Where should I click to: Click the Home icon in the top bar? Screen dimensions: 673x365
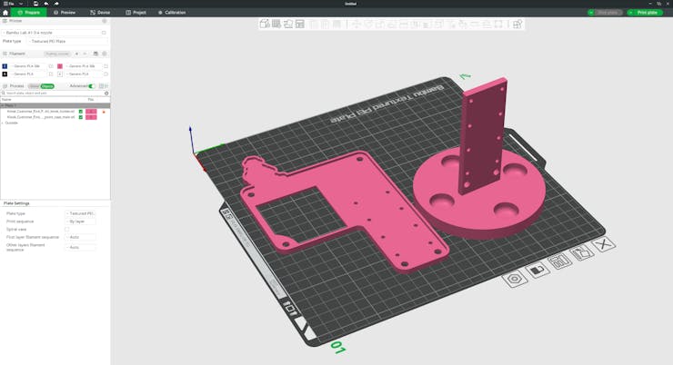tap(5, 13)
